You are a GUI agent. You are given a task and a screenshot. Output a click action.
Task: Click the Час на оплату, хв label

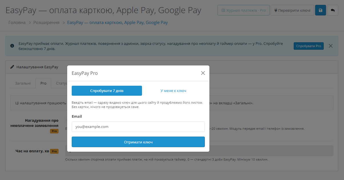click(32, 151)
